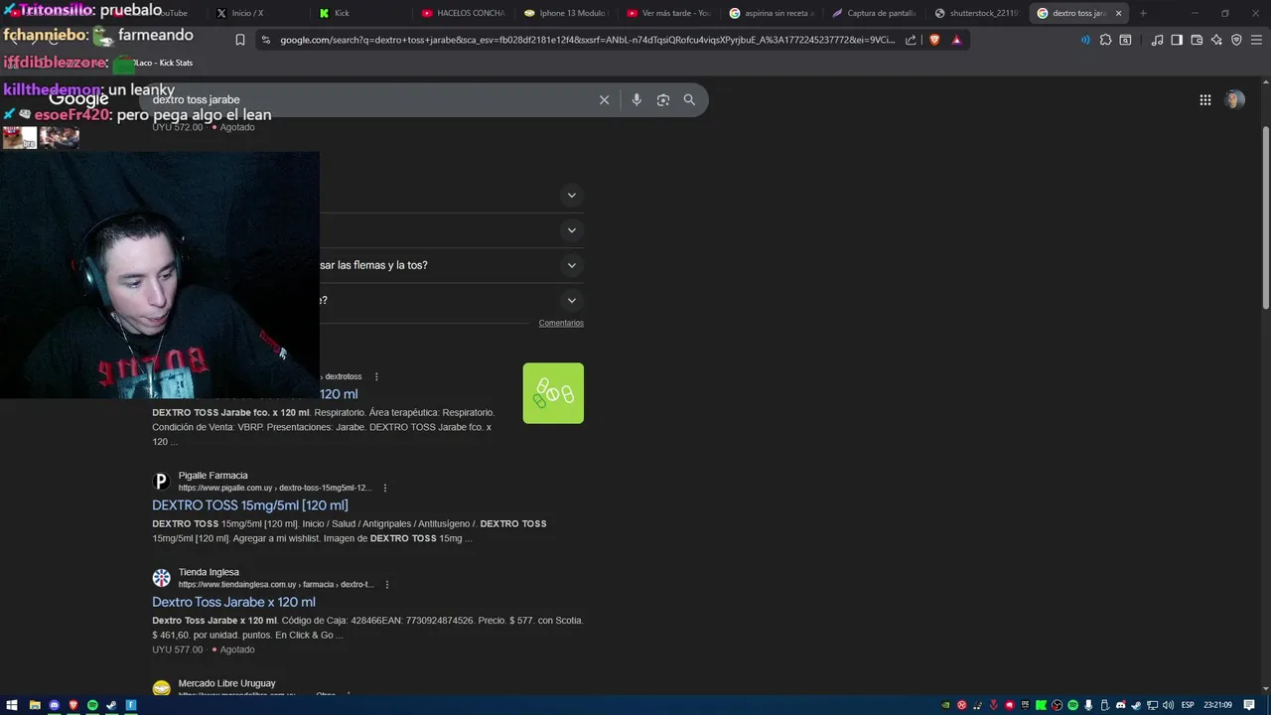Click the browser address bar URL
The height and width of the screenshot is (715, 1271).
point(586,40)
